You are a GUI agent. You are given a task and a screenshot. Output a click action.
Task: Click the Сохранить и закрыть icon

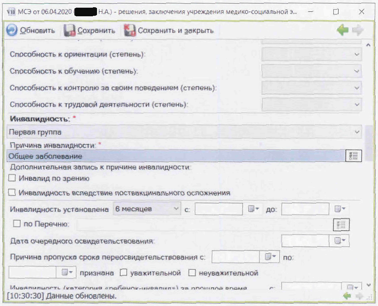pyautogui.click(x=129, y=30)
